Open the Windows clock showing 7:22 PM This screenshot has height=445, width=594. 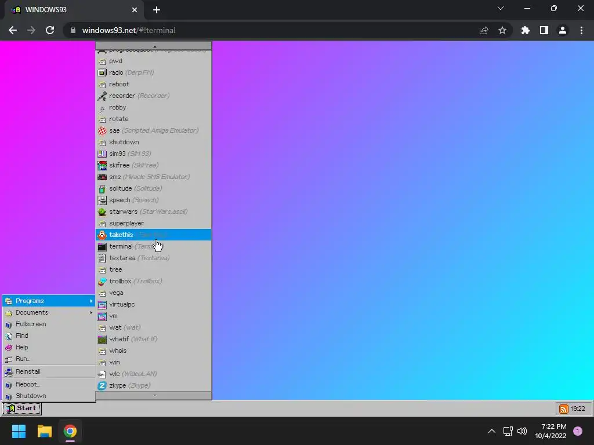click(551, 431)
